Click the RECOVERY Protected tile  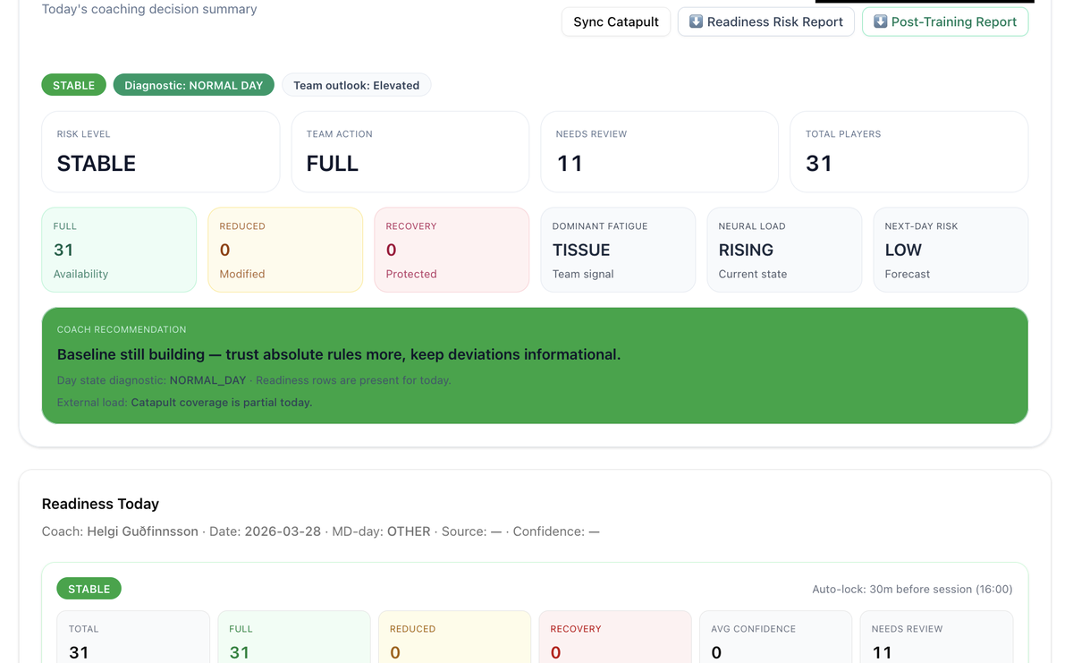click(452, 250)
